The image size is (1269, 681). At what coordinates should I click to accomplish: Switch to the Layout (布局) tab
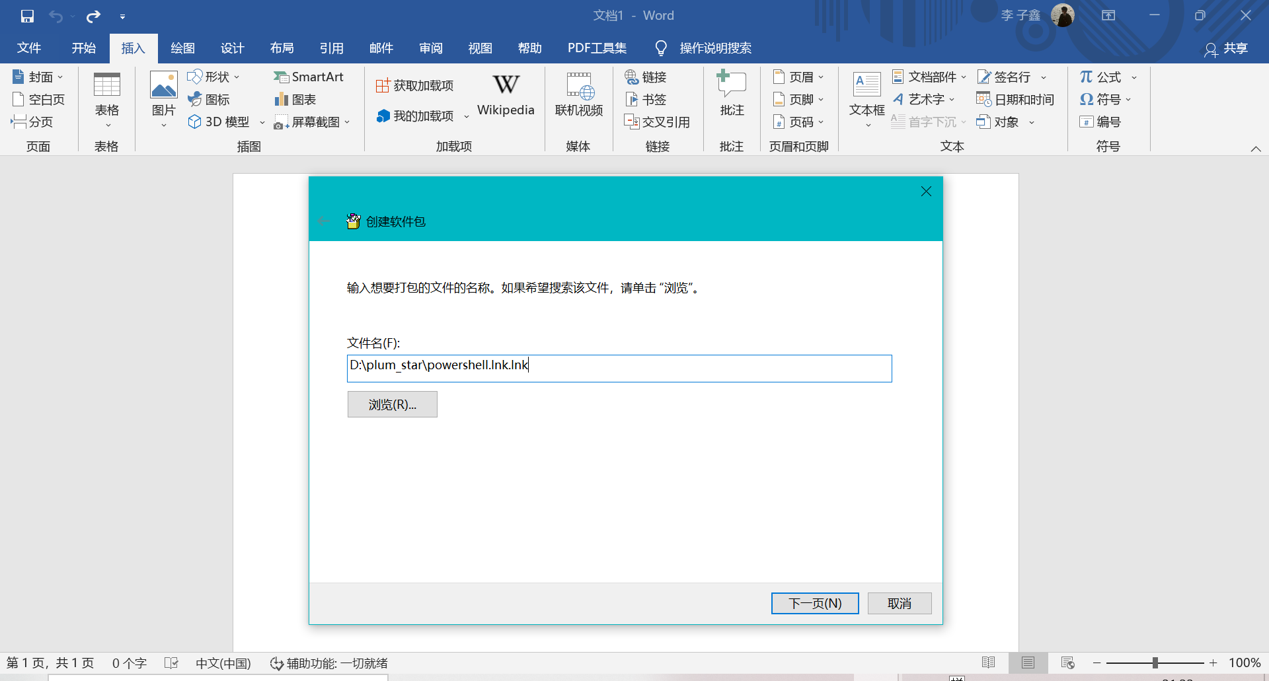click(x=282, y=48)
